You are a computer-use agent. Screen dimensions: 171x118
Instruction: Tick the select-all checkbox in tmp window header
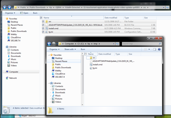[x=86, y=54]
